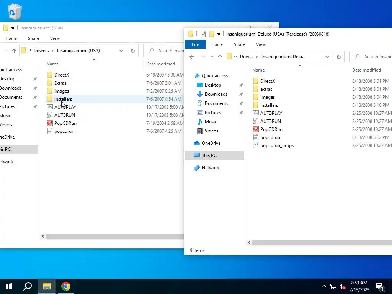Click horizontal scrollbar left arrow in left window
This screenshot has width=392, height=294.
tap(43, 236)
